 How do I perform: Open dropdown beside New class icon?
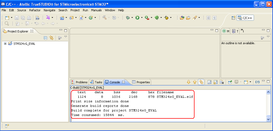95,18
